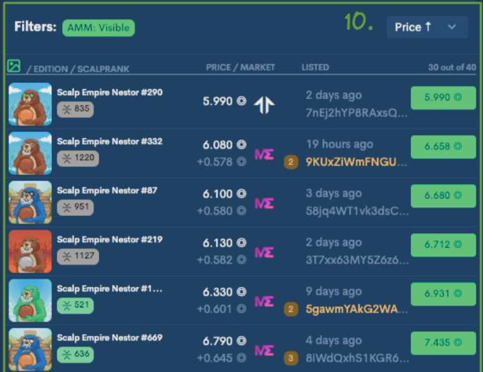The width and height of the screenshot is (483, 372).
Task: Click the chevron on Price dropdown
Action: pos(452,27)
